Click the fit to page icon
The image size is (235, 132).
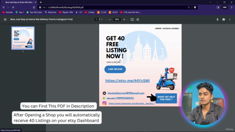click(x=132, y=19)
